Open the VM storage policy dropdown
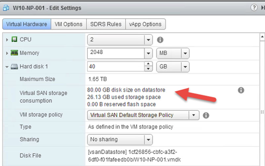 click(x=194, y=115)
